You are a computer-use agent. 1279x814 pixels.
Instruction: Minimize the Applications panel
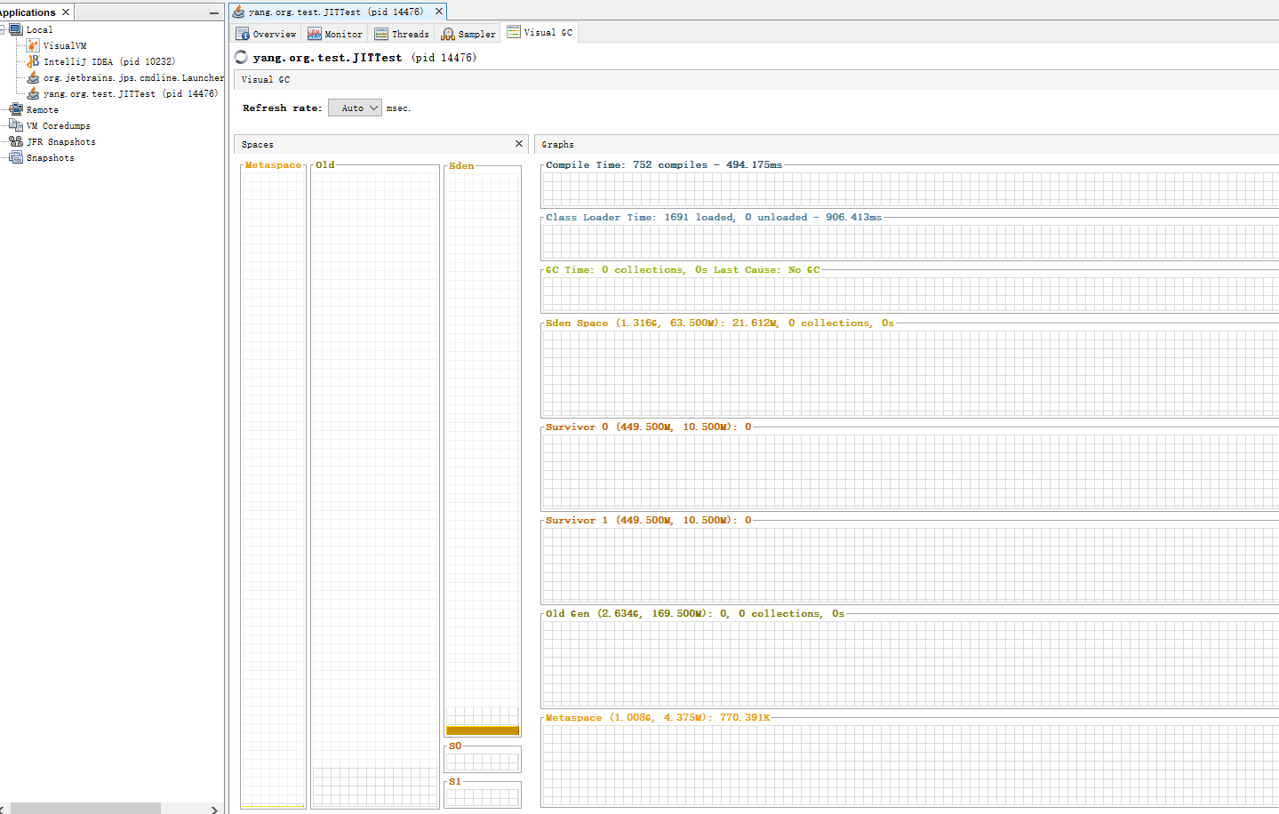click(214, 12)
